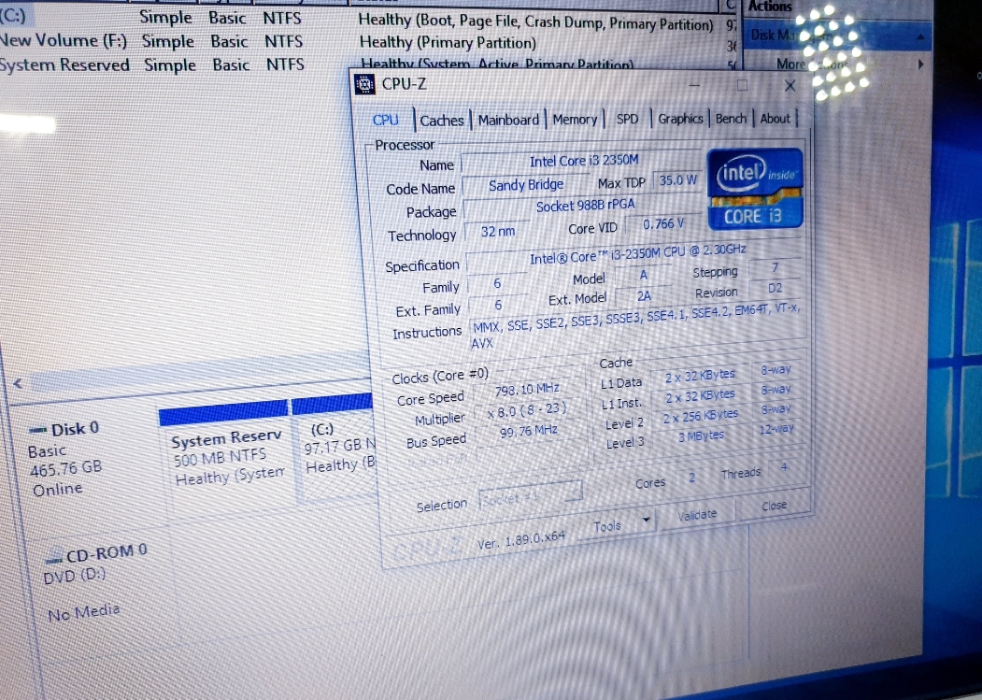Open the Bench tab
This screenshot has height=700, width=982.
coord(731,119)
